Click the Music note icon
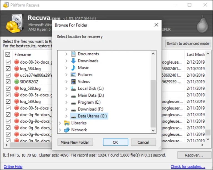This screenshot has width=213, height=170. click(x=73, y=67)
